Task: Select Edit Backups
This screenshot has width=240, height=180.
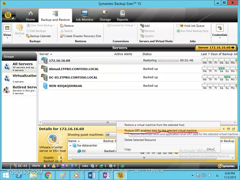Action: [x=36, y=31]
